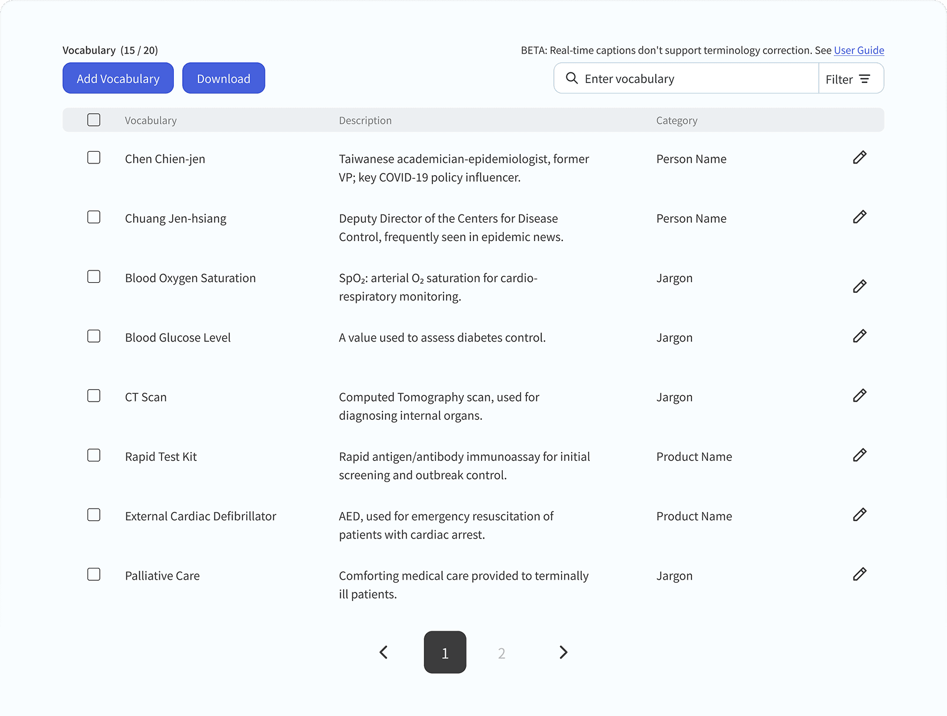Switch to page 2
Viewport: 947px width, 716px height.
pos(501,653)
